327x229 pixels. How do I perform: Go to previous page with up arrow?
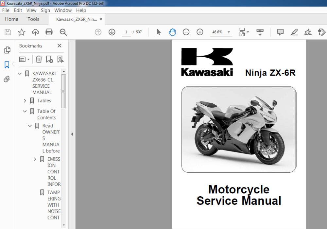[x=98, y=32]
